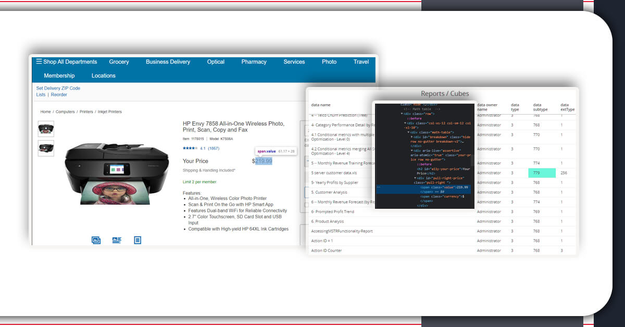Open the Services menu item
This screenshot has width=625, height=327.
[x=294, y=61]
